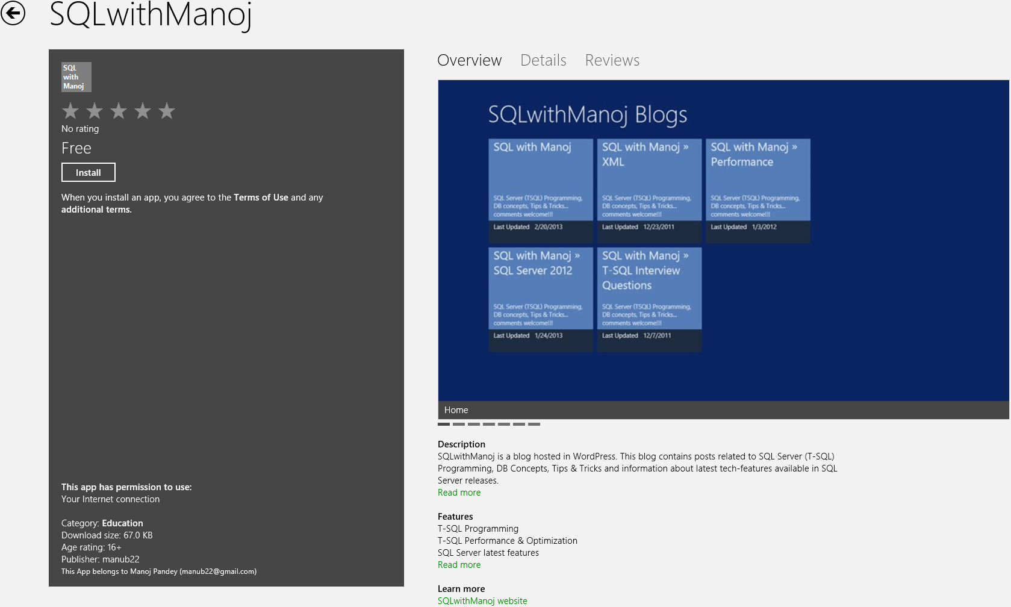Image resolution: width=1011 pixels, height=607 pixels.
Task: Switch to the Details tab
Action: 543,60
